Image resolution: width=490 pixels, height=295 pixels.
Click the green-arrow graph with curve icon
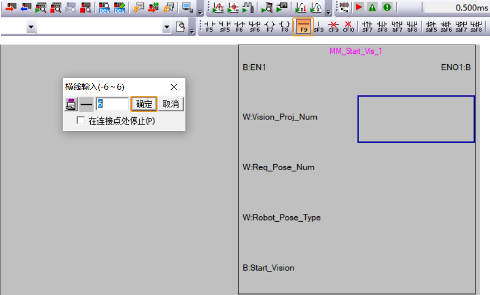[x=316, y=7]
